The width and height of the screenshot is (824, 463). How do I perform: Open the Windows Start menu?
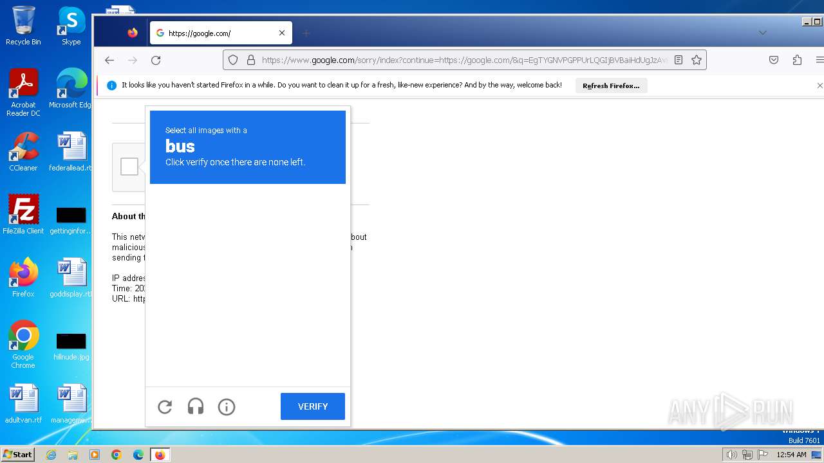17,455
